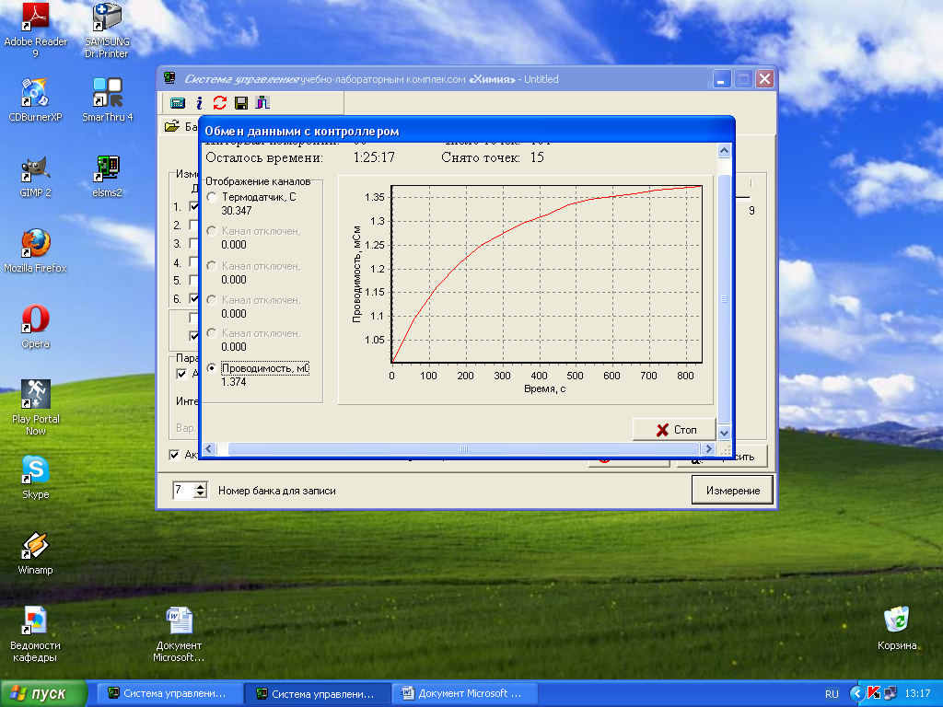
Task: Click the remaining time value 1:25:17
Action: [x=374, y=157]
